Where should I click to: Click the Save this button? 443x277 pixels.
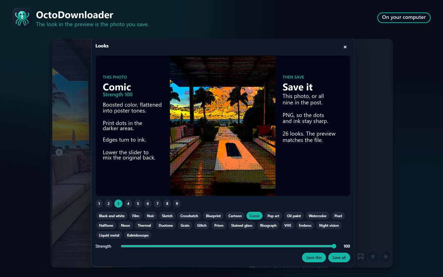click(314, 258)
